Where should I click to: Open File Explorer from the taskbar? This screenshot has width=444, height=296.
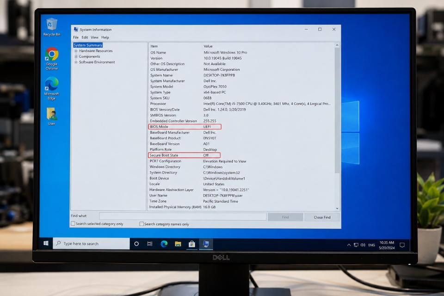click(x=178, y=244)
